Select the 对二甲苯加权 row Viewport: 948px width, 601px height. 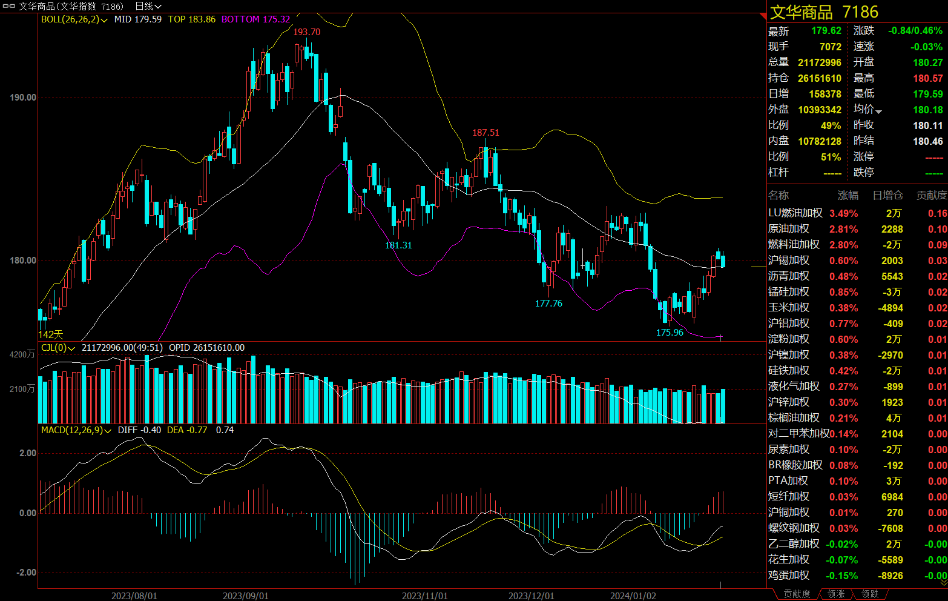(857, 434)
